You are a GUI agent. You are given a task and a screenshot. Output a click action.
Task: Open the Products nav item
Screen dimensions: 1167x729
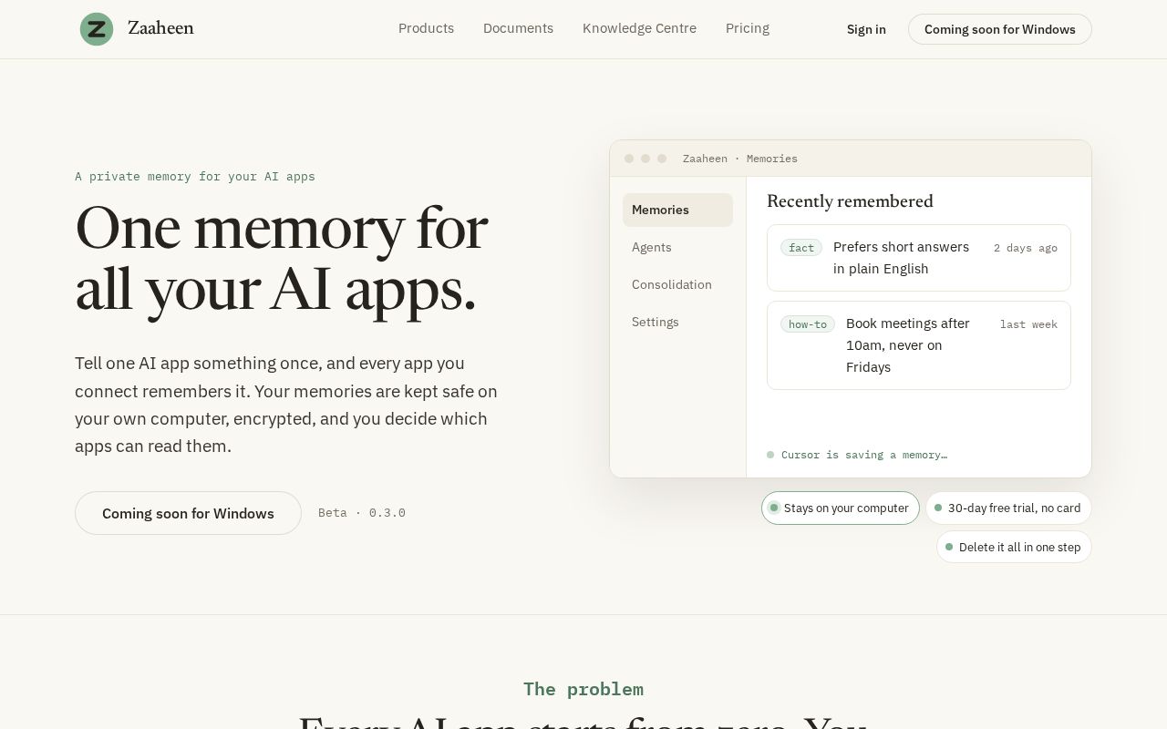[426, 28]
